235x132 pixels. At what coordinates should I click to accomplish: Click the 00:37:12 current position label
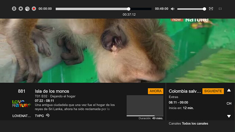(129, 15)
